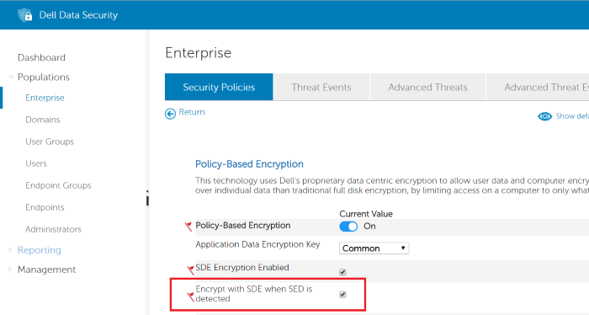Click the Reporting menu label

pos(39,250)
